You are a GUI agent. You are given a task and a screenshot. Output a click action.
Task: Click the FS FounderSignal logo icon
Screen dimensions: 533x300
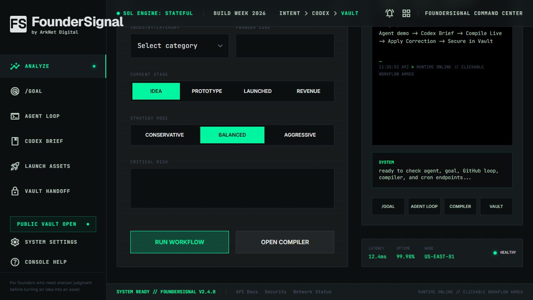(18, 24)
